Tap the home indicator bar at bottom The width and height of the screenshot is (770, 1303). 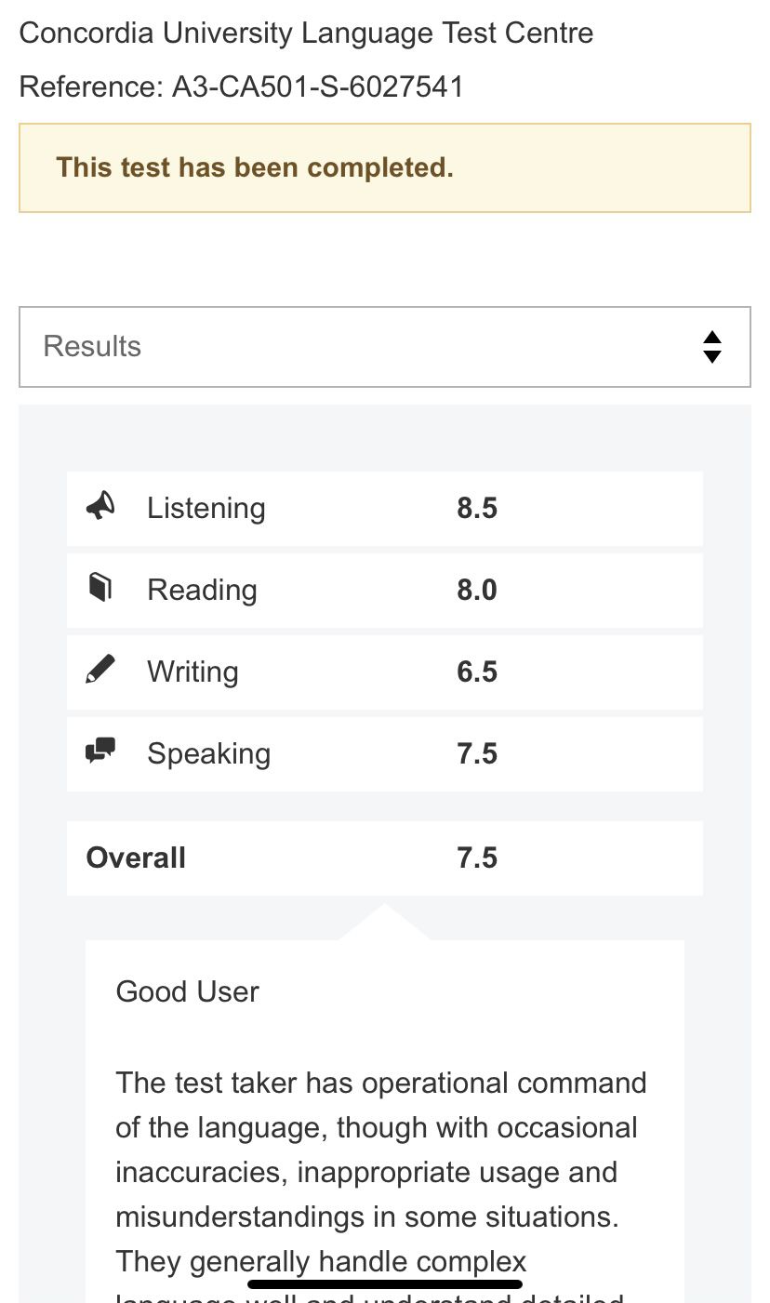tap(385, 1284)
